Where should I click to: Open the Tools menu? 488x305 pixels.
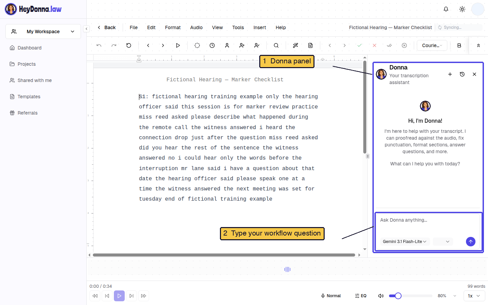(x=238, y=27)
